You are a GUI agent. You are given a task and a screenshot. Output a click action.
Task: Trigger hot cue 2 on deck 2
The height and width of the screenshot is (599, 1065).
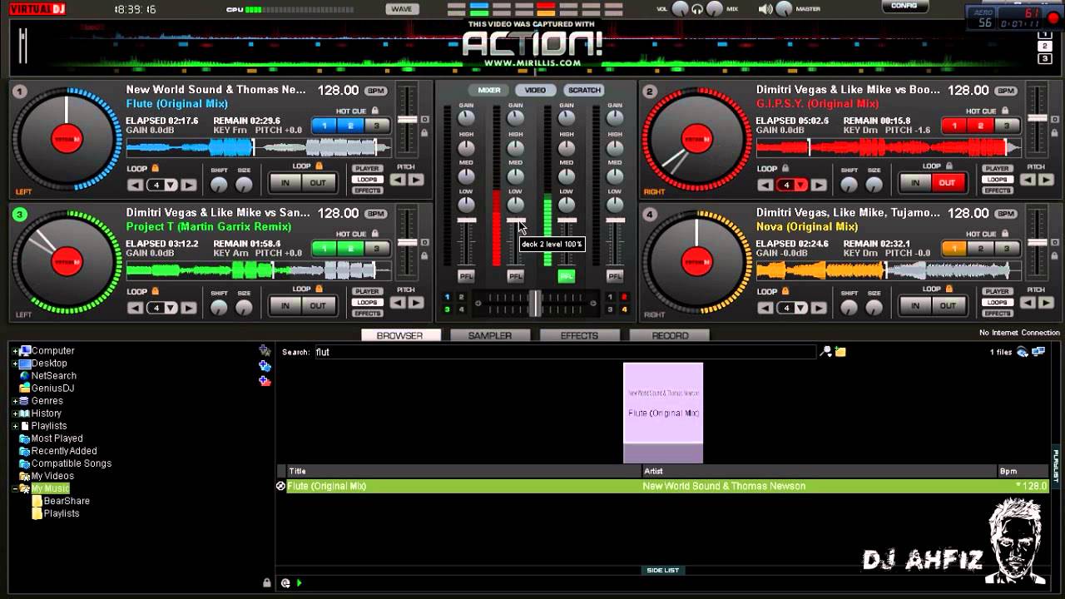pos(980,126)
